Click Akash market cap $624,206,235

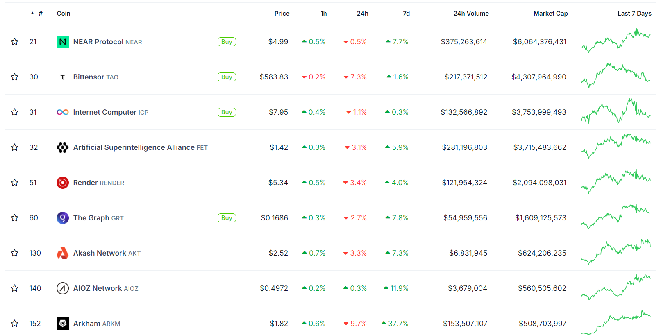[542, 253]
